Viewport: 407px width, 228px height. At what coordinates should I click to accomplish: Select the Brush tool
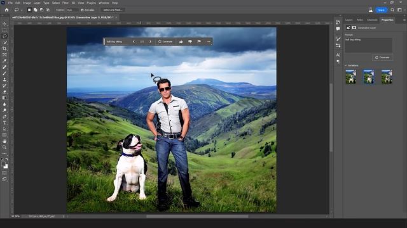(x=4, y=73)
